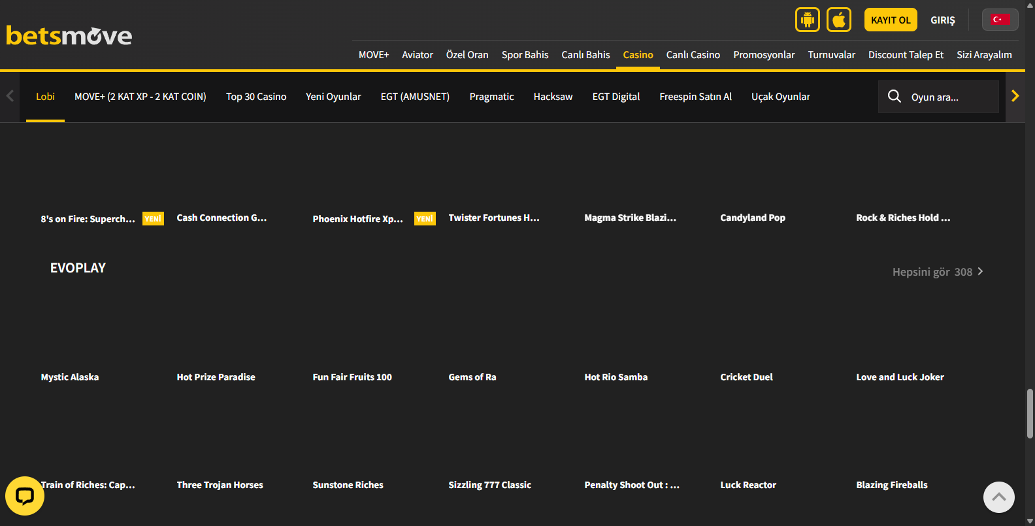Expand Evoplay list via Hepsini gör 308
The width and height of the screenshot is (1035, 526).
[x=937, y=272]
